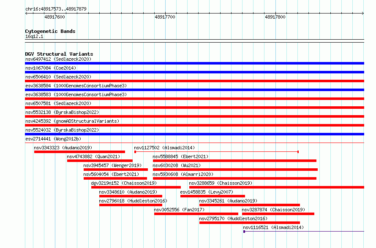Click the nsv6497412 (Sedlazeck2020) label
Viewport: 376px width, 248px height.
coord(58,59)
